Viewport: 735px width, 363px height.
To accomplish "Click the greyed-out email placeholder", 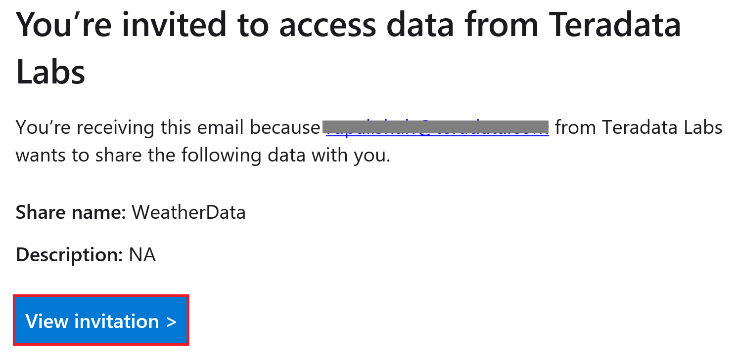I will 435,125.
